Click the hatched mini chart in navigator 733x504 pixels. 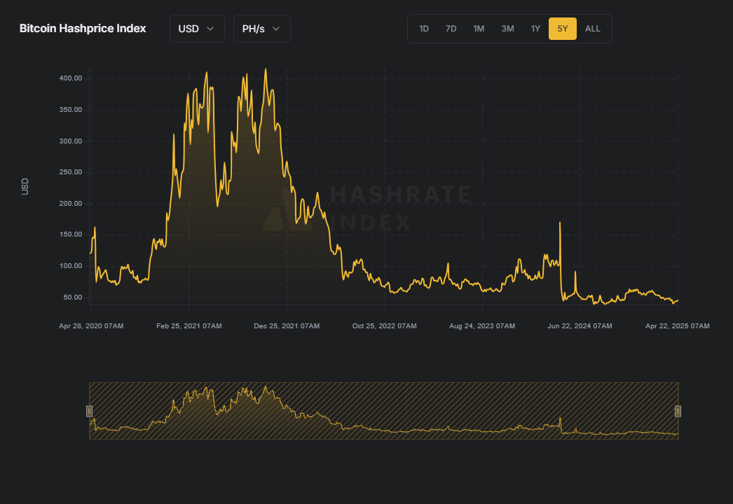(383, 411)
